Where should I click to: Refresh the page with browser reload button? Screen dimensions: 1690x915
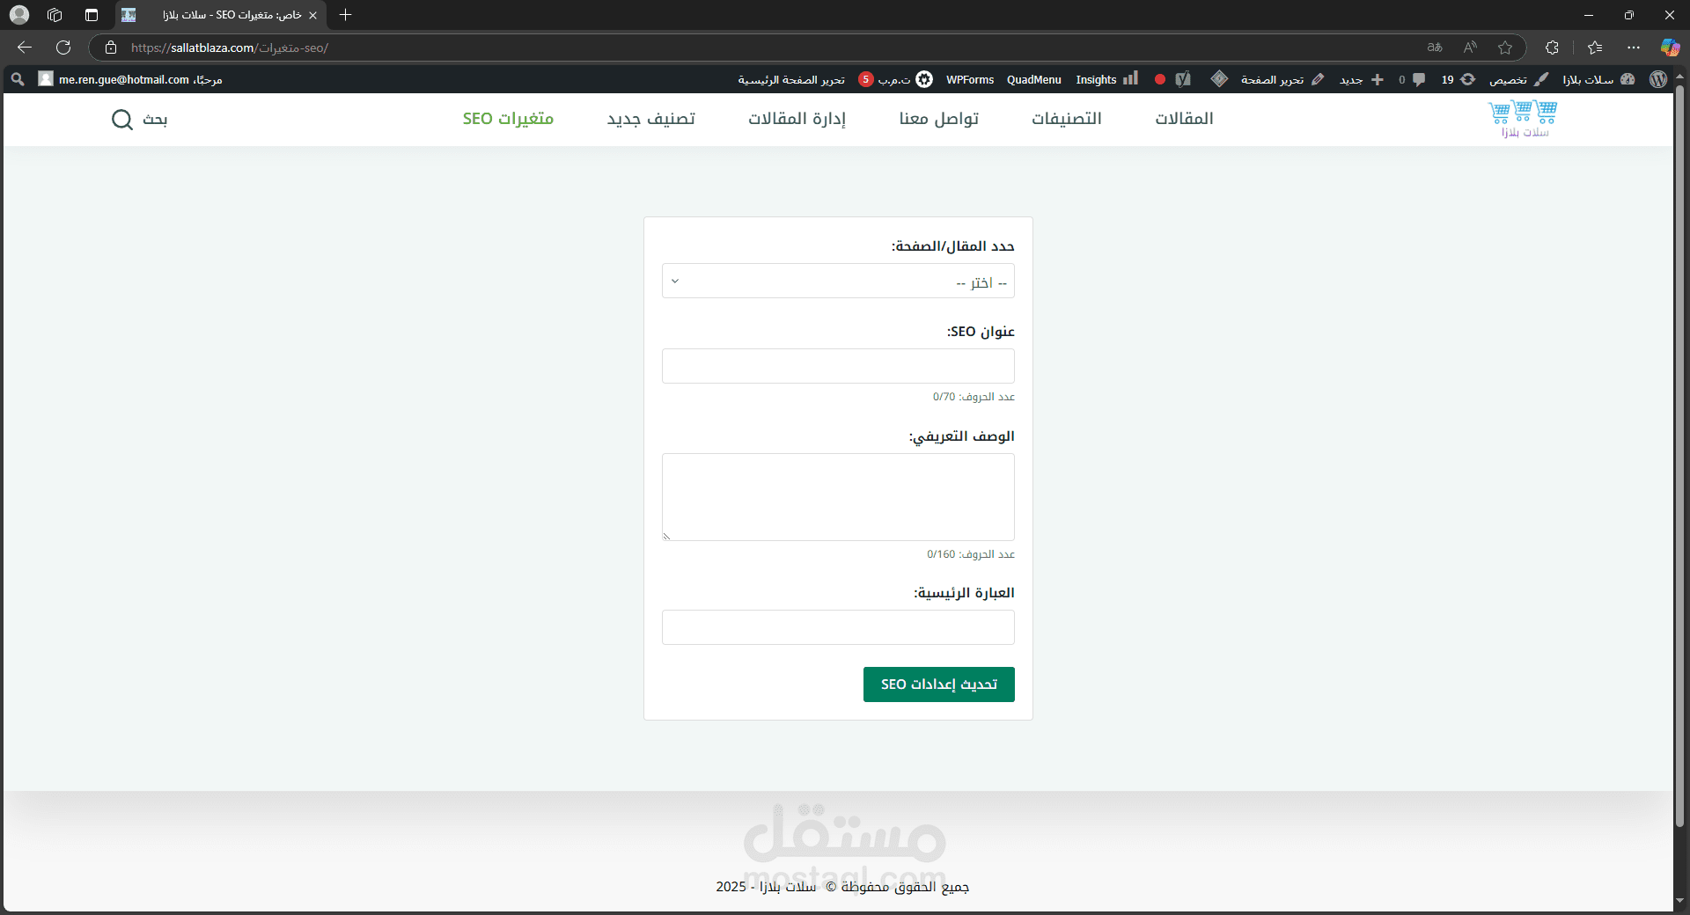[x=63, y=48]
